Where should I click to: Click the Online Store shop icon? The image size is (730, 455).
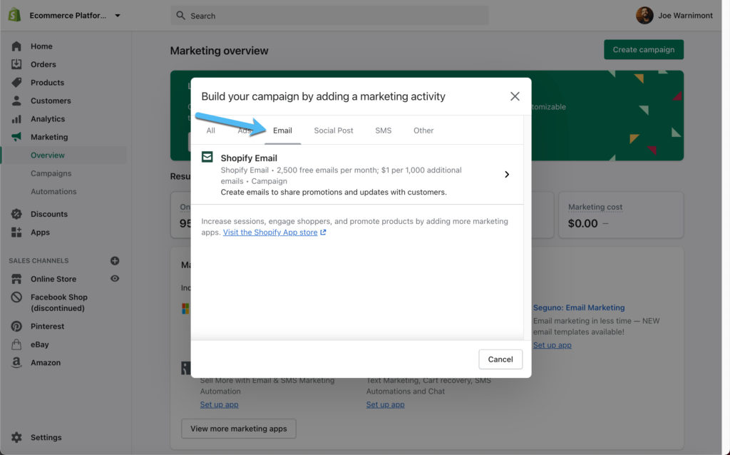16,279
